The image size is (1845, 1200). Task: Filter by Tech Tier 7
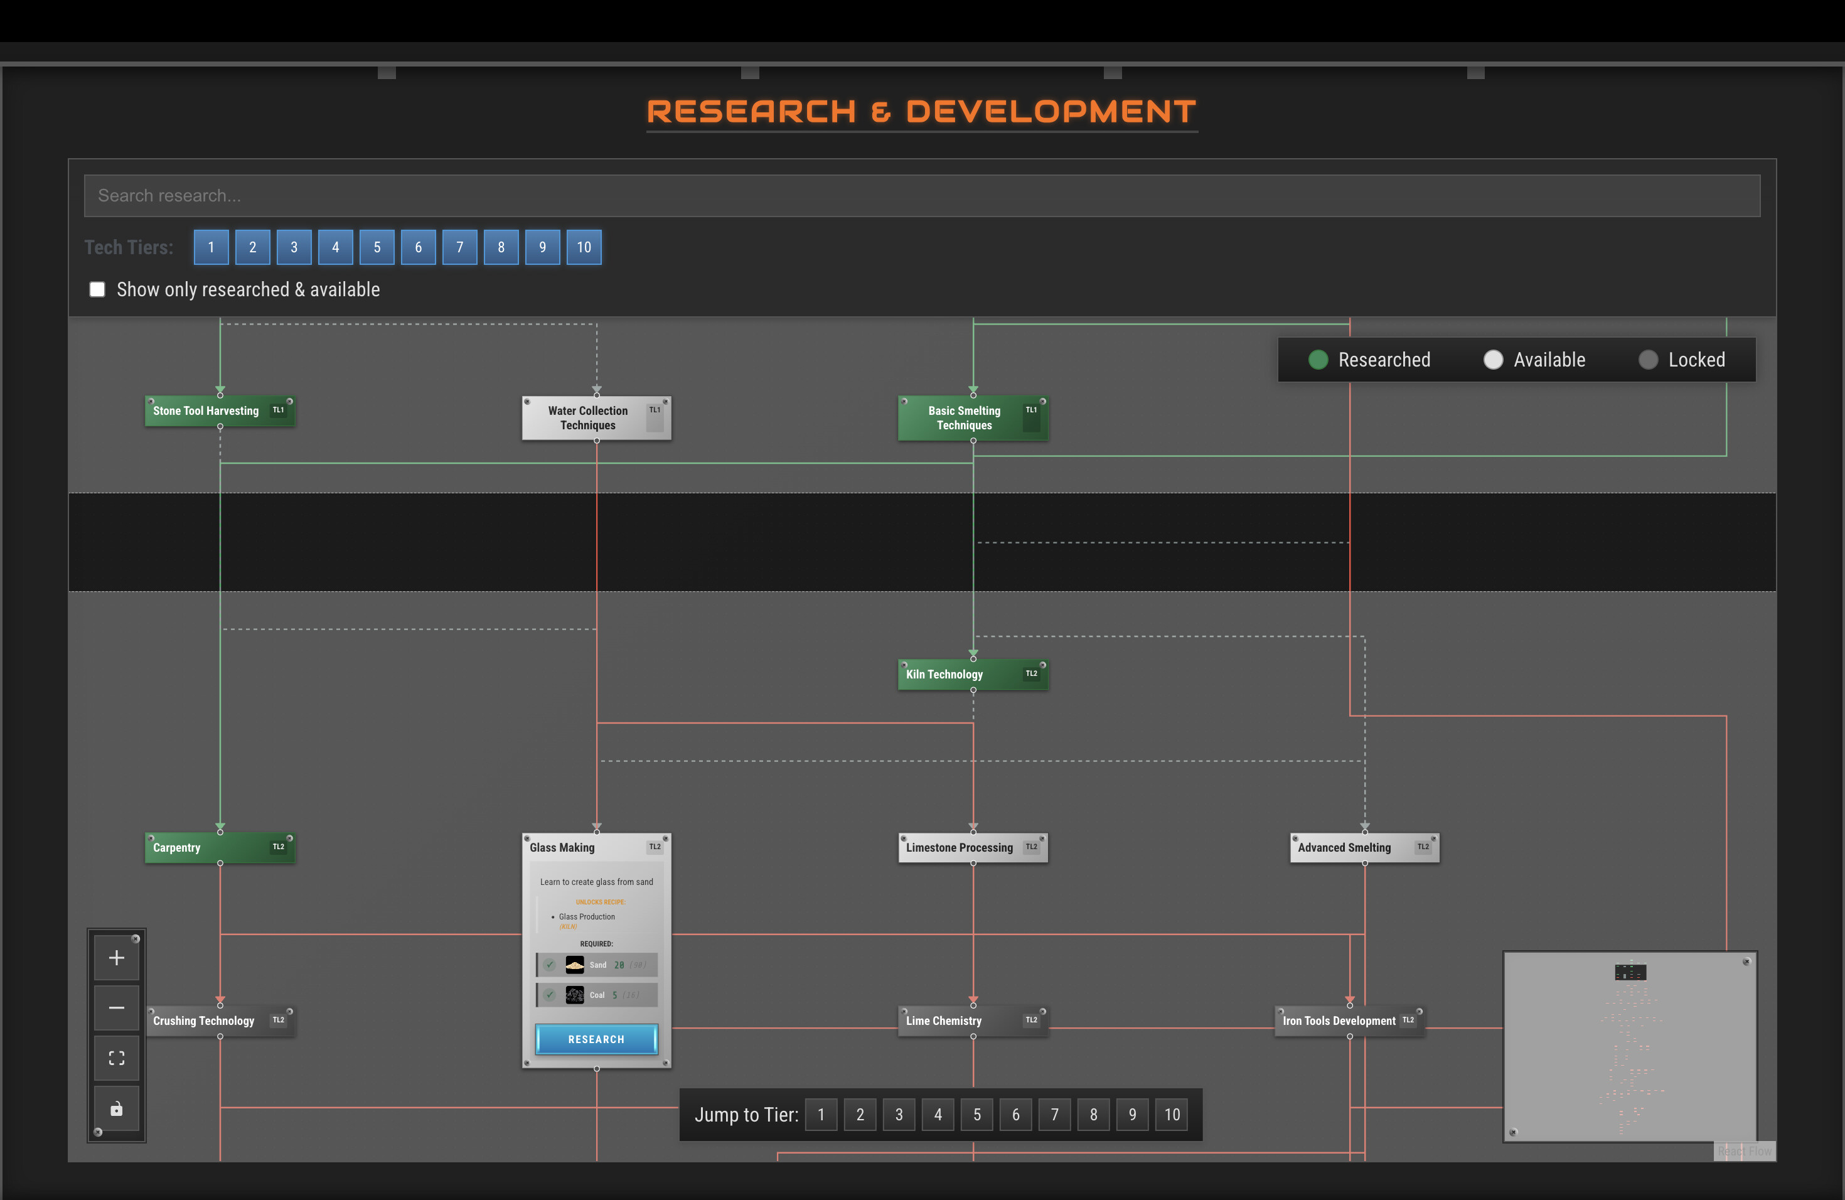click(x=460, y=247)
